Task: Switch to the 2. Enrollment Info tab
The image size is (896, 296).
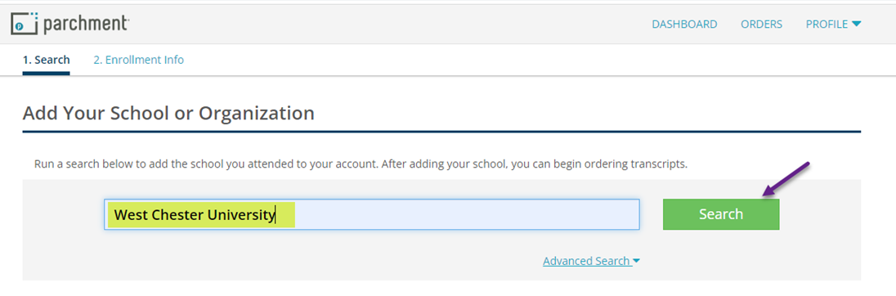Action: 139,60
